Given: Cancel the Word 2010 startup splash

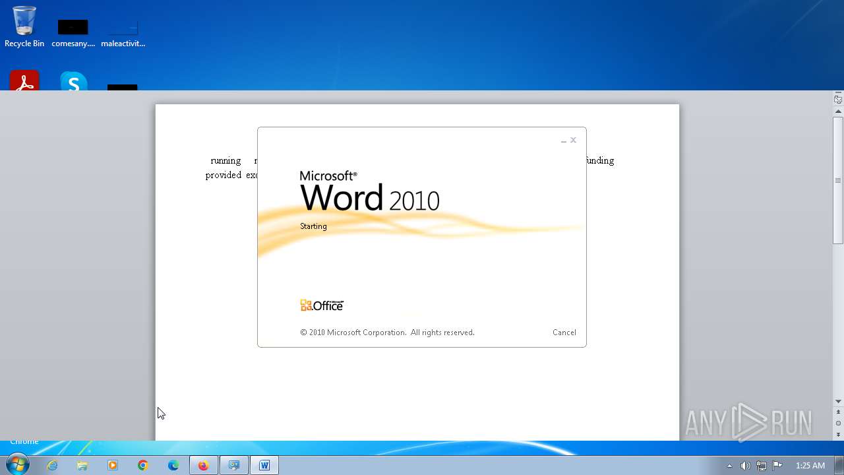Looking at the screenshot, I should click(564, 332).
